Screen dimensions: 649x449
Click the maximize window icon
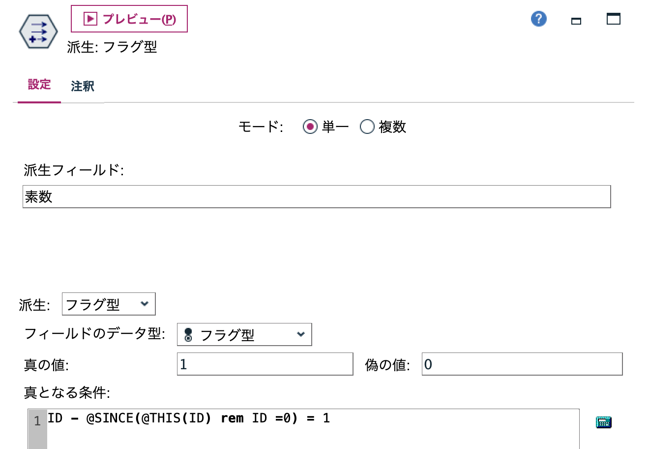pyautogui.click(x=613, y=19)
